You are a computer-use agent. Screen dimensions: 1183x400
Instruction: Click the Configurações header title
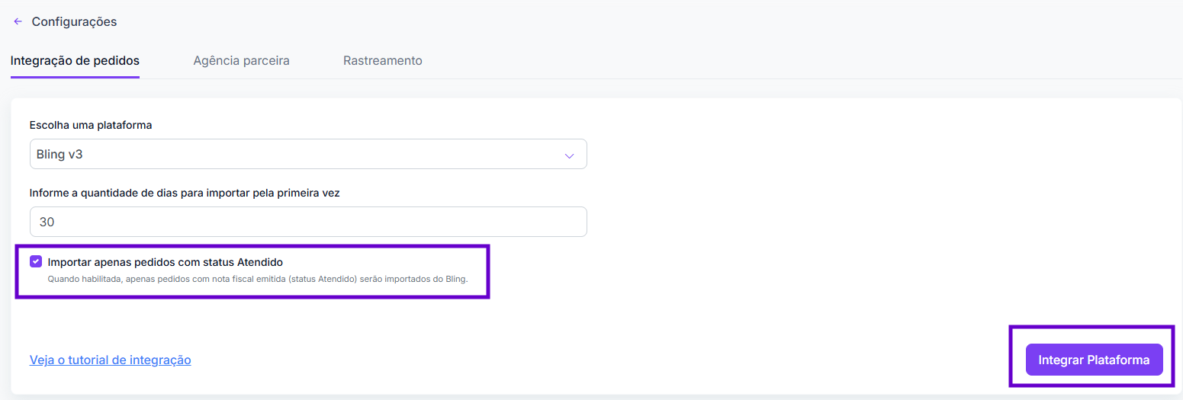coord(74,21)
